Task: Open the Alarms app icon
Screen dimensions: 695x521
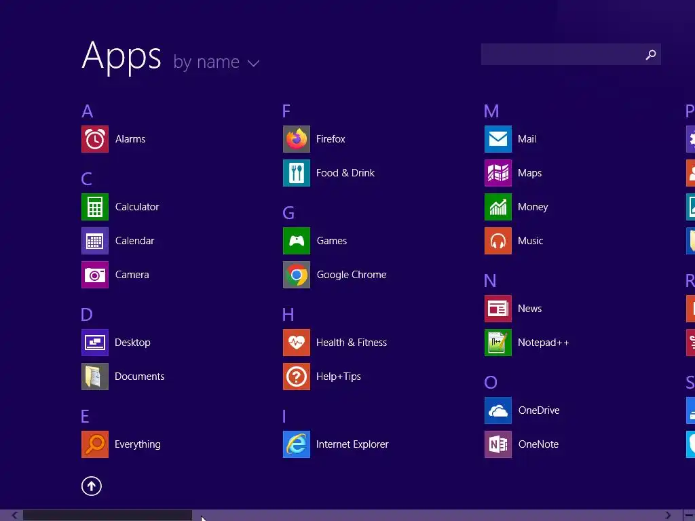Action: coord(95,139)
